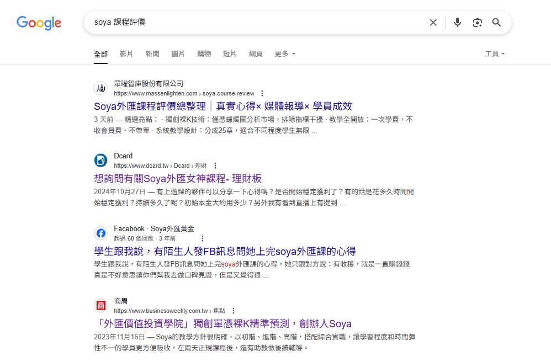Switch to the 圖片 tab
551x362 pixels.
point(178,54)
